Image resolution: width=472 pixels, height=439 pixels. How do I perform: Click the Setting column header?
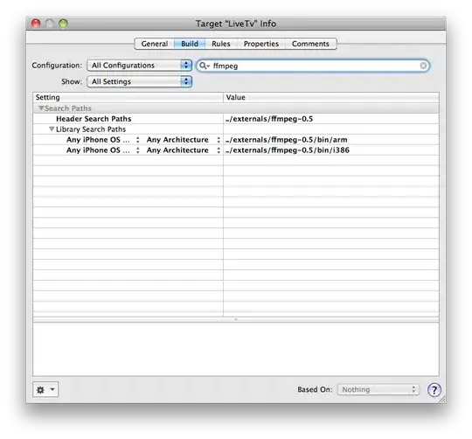tap(128, 97)
